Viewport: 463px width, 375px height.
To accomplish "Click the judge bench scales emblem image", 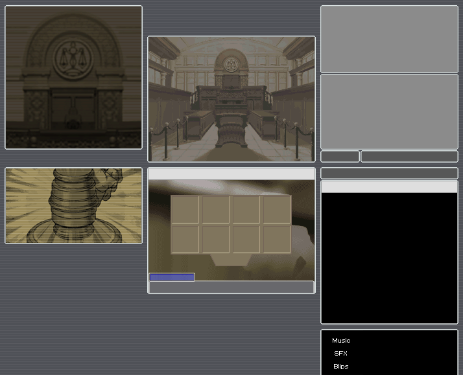I will [x=73, y=77].
